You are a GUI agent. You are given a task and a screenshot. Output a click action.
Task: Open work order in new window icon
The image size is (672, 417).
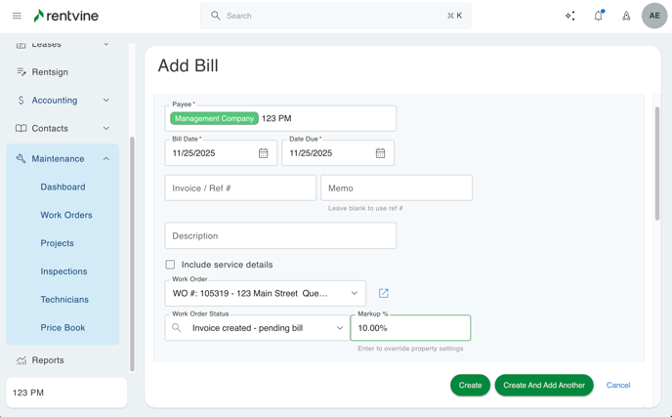pos(384,293)
